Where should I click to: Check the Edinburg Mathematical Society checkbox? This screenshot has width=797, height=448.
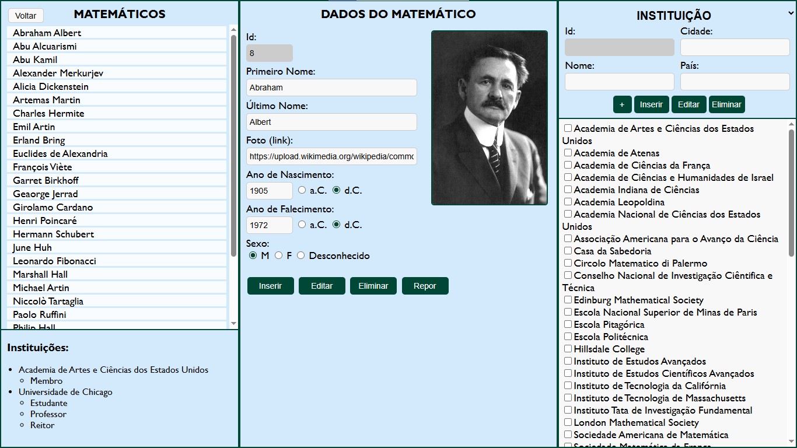pos(568,300)
